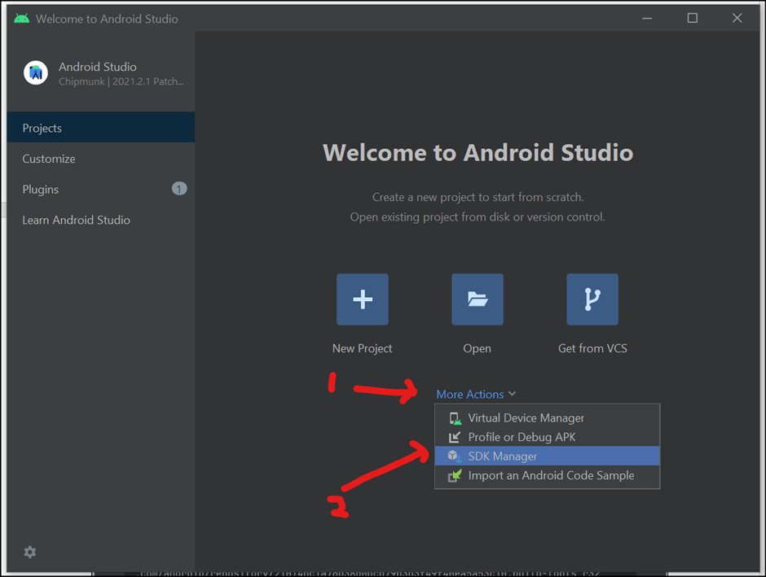Viewport: 766px width, 577px height.
Task: Collapse the menu using More Actions chevron
Action: click(512, 395)
